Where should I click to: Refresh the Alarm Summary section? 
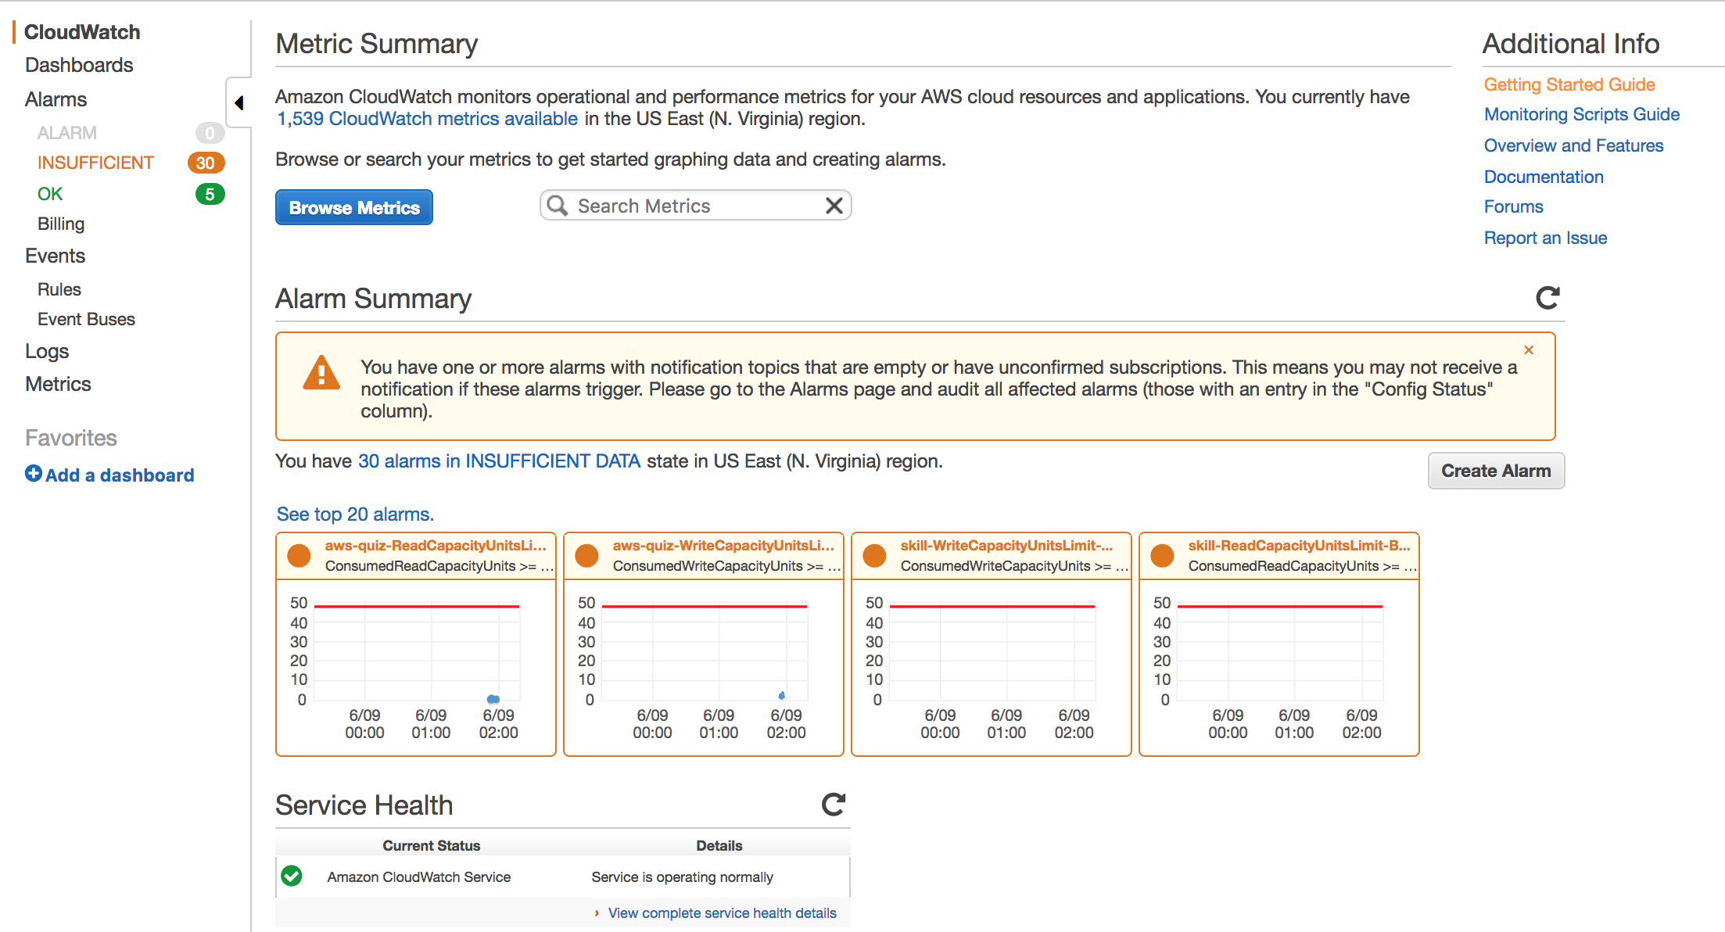click(x=1547, y=298)
